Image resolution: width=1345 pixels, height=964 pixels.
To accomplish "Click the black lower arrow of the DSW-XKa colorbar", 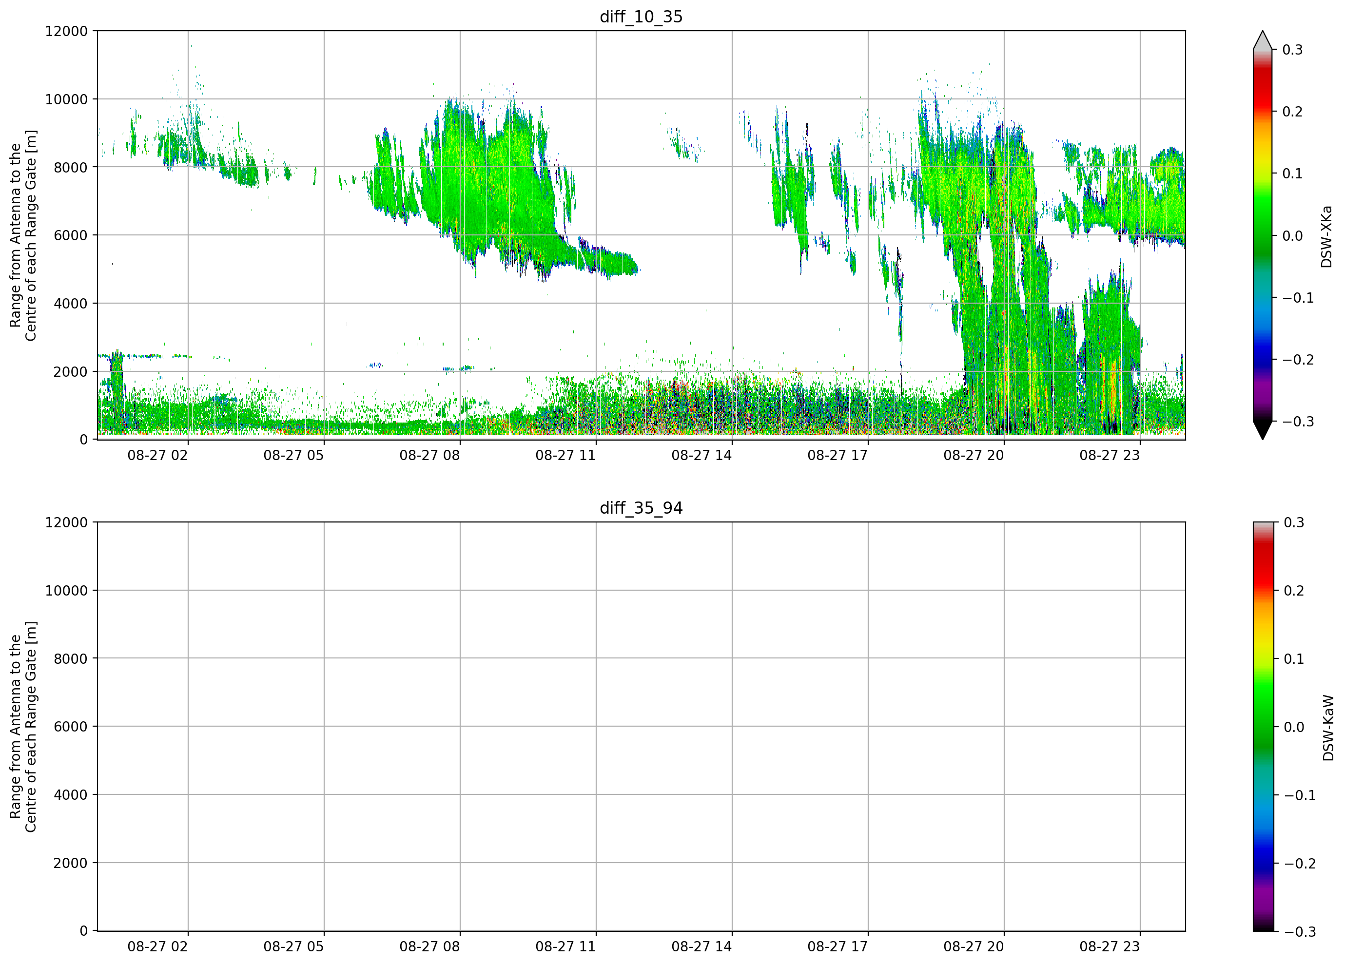I will 1263,429.
